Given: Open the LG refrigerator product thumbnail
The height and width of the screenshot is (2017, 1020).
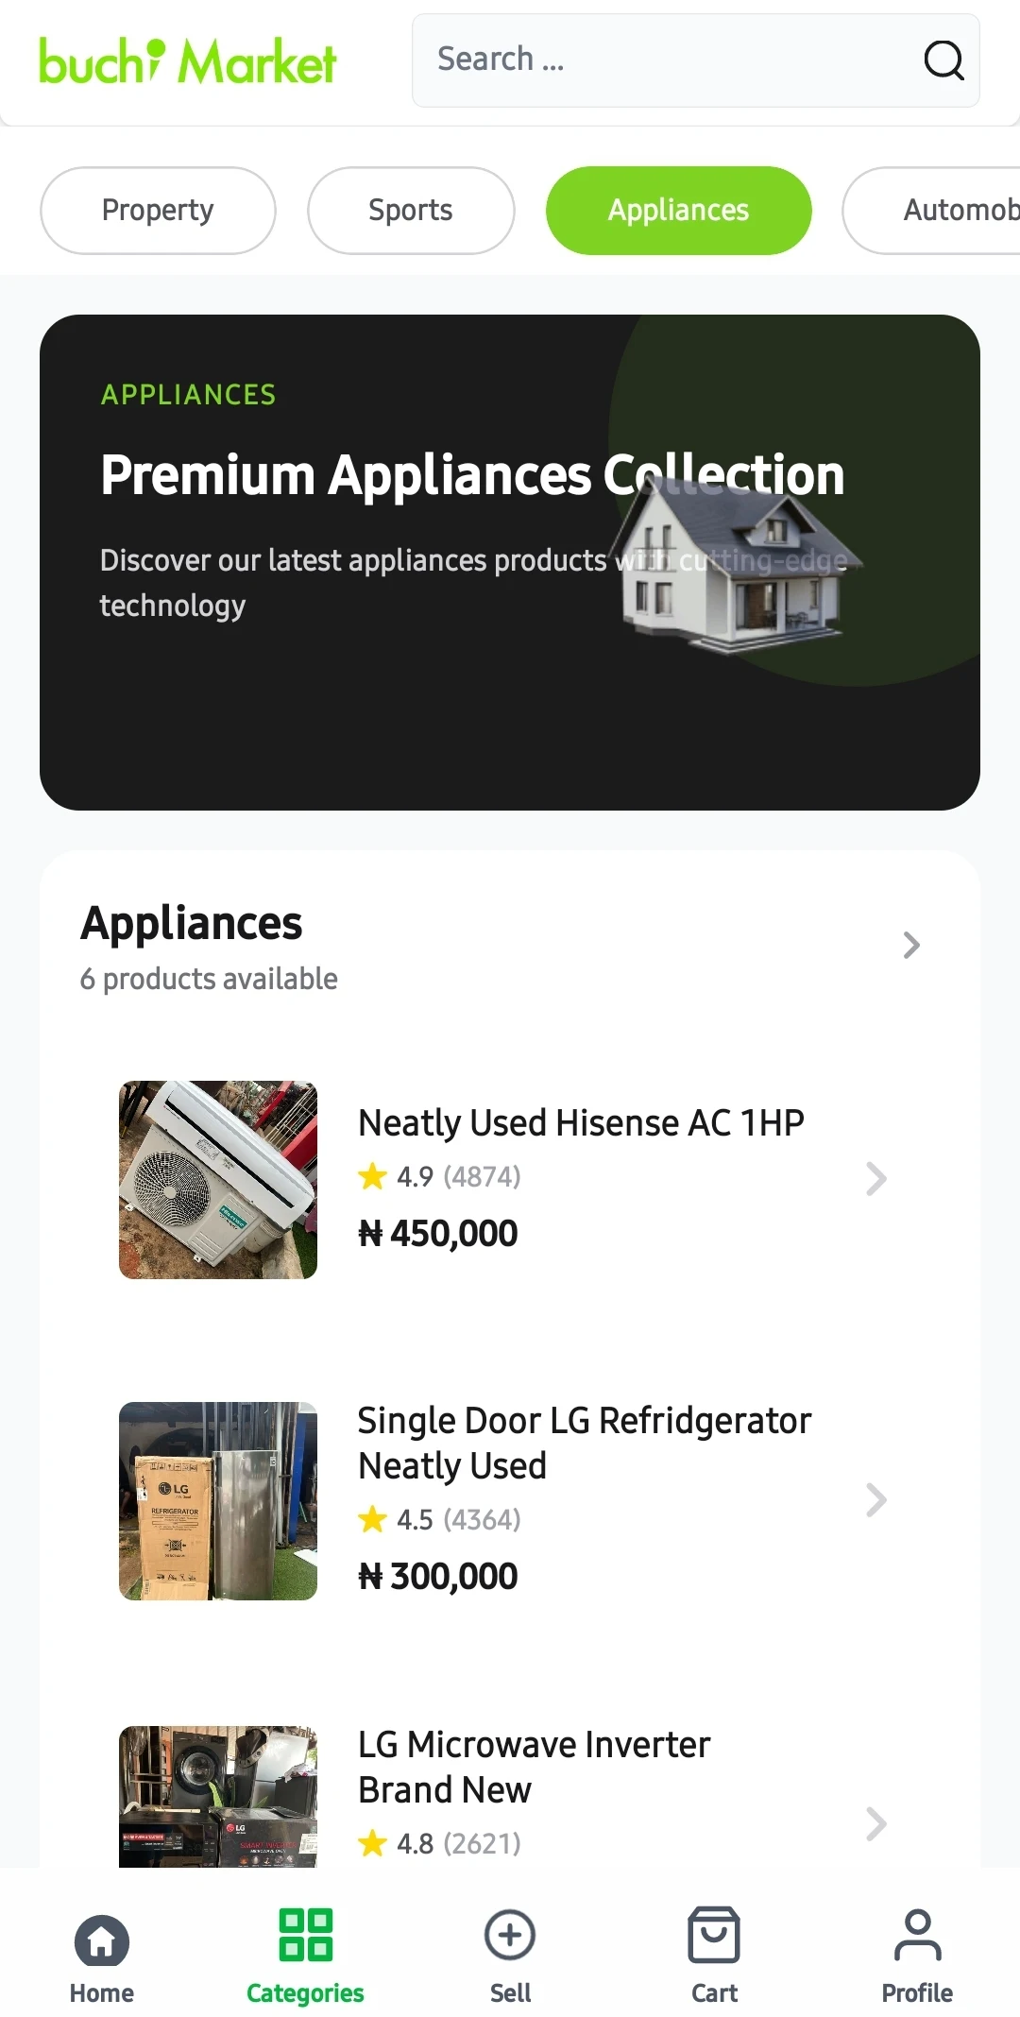Looking at the screenshot, I should click(x=218, y=1501).
